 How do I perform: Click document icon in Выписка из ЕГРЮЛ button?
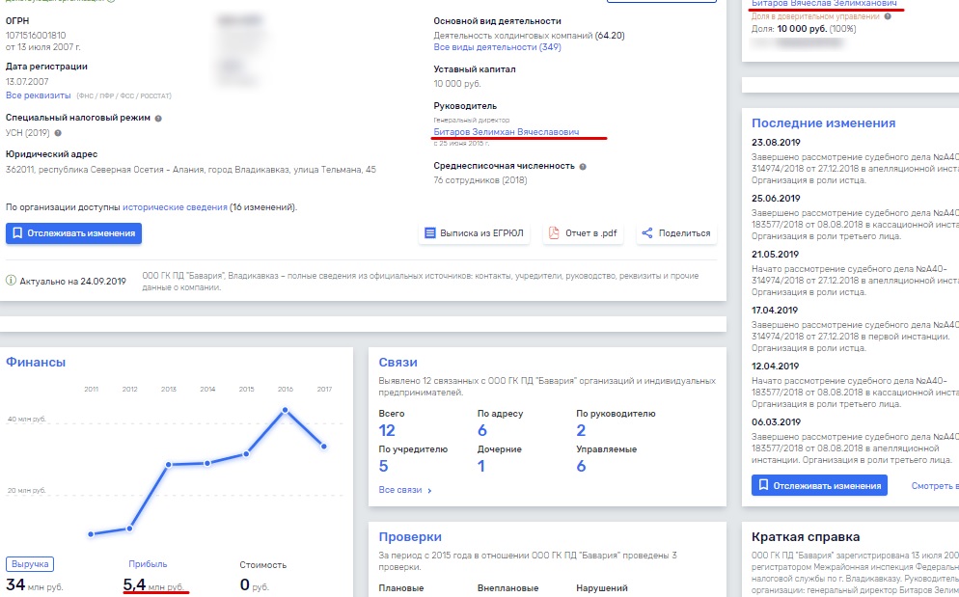[430, 233]
